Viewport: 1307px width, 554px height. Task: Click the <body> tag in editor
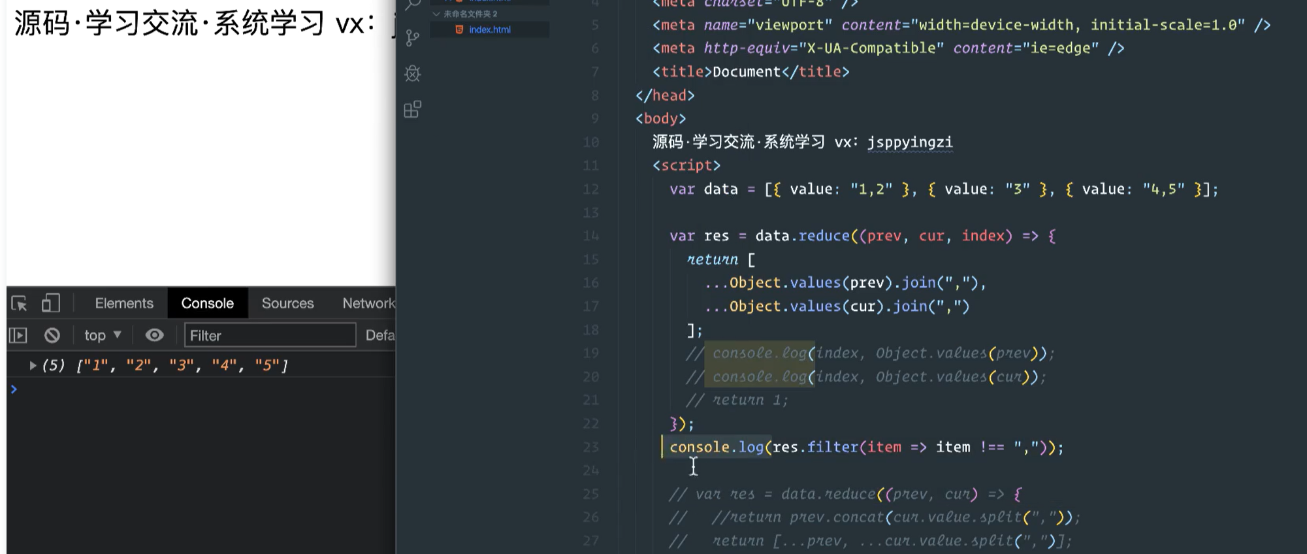(660, 118)
